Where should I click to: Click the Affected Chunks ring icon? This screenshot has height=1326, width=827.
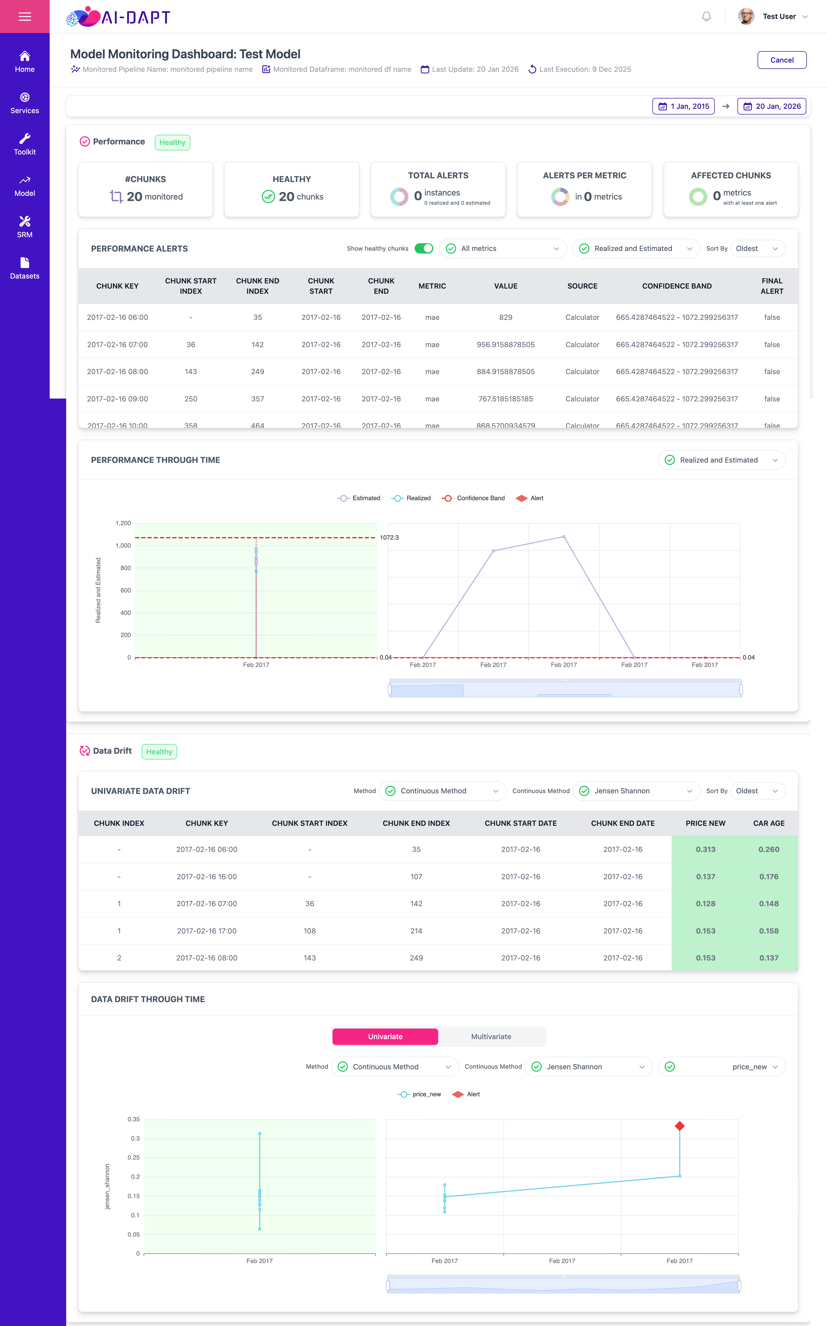(x=698, y=196)
